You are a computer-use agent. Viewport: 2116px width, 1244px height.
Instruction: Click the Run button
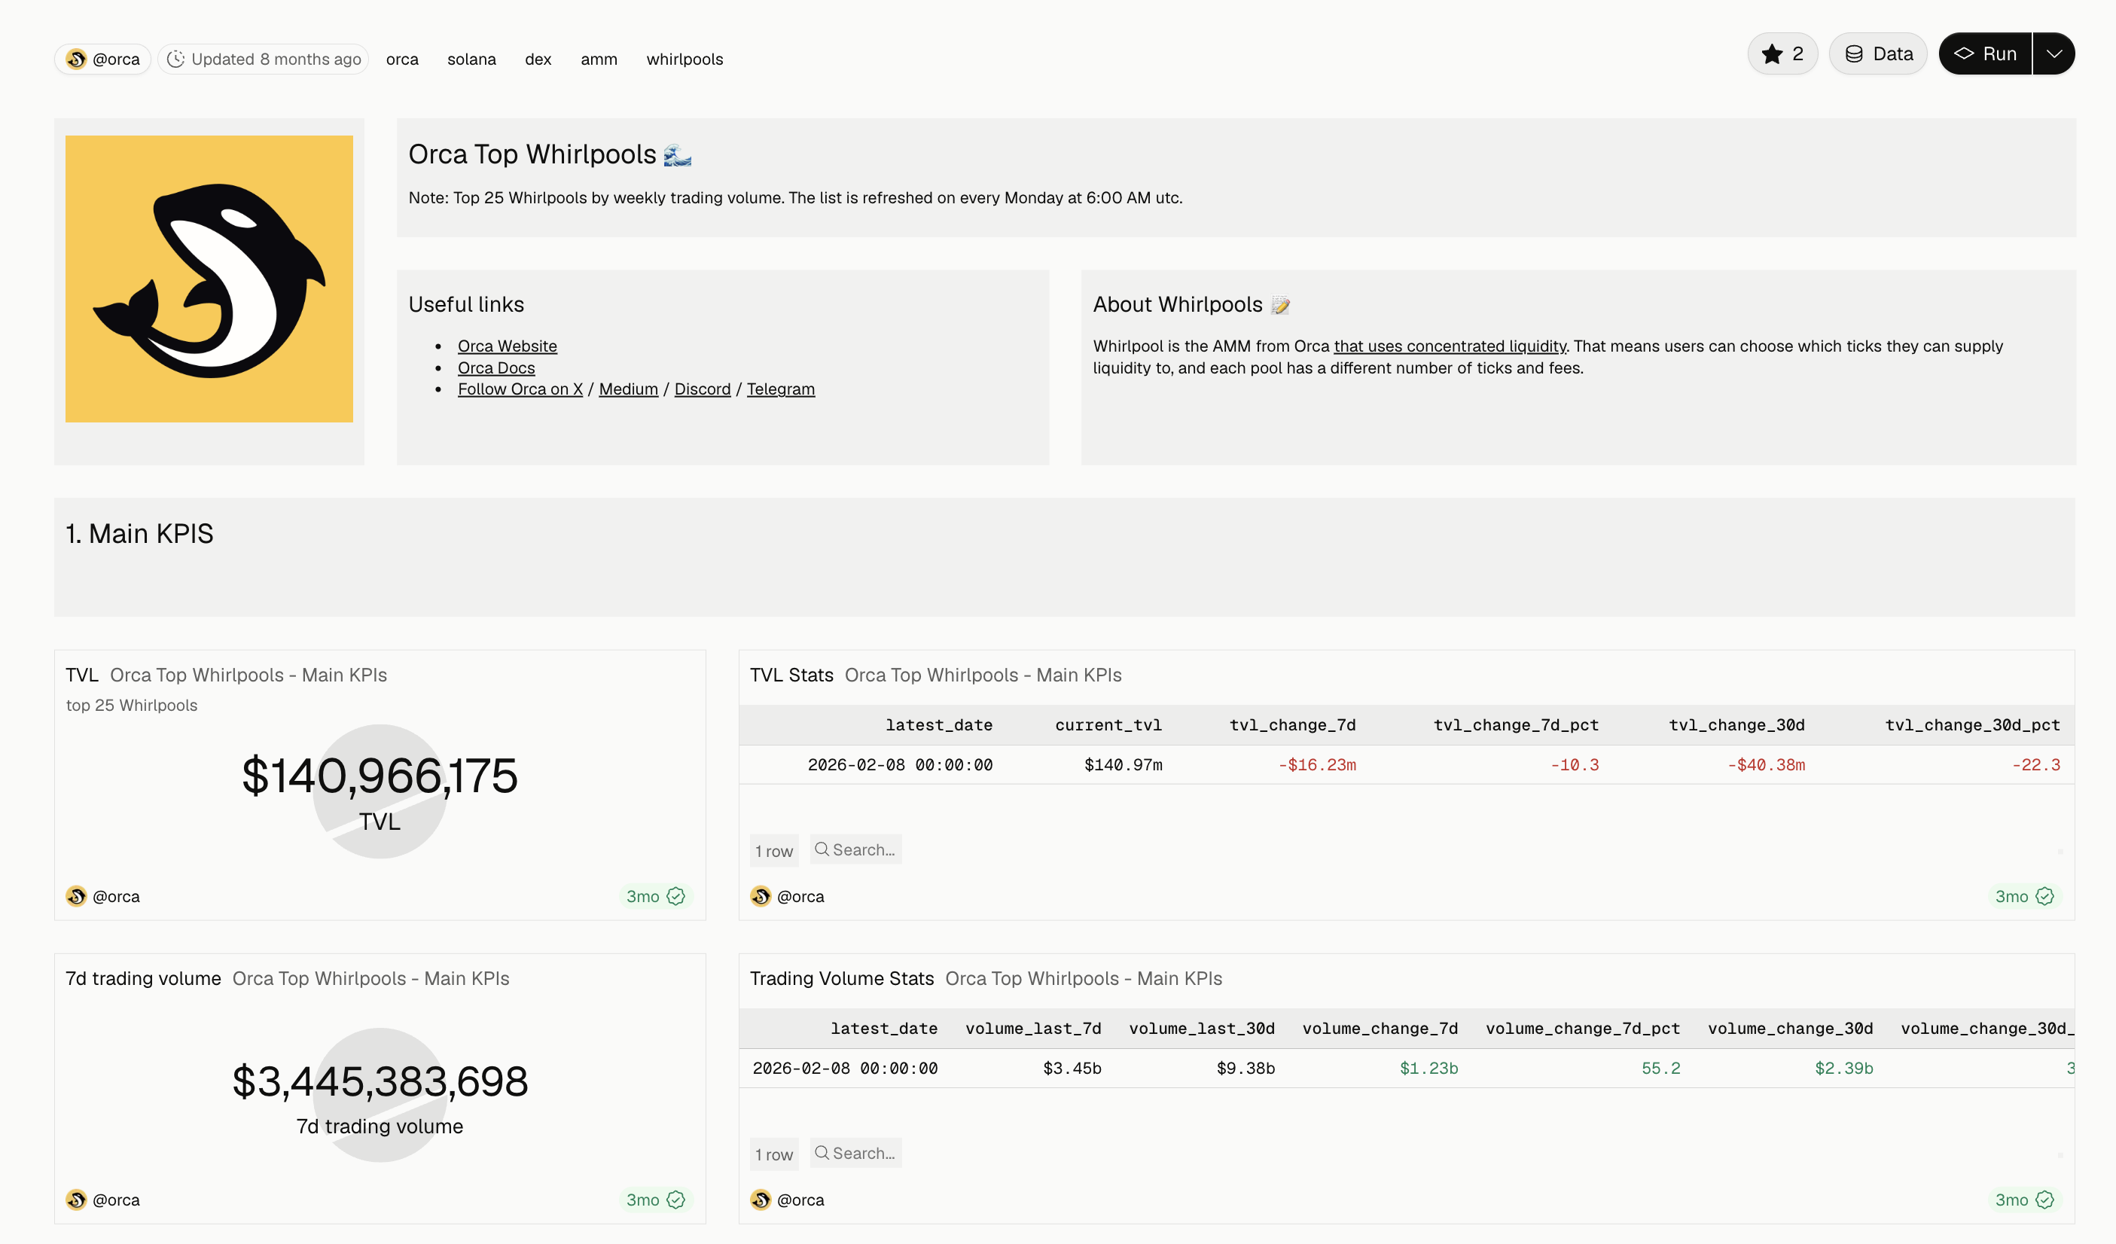tap(1985, 54)
